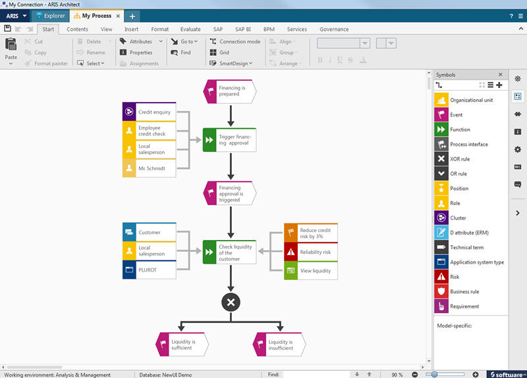Click the hamburger menu icon top right
The image size is (527, 378).
tap(520, 16)
